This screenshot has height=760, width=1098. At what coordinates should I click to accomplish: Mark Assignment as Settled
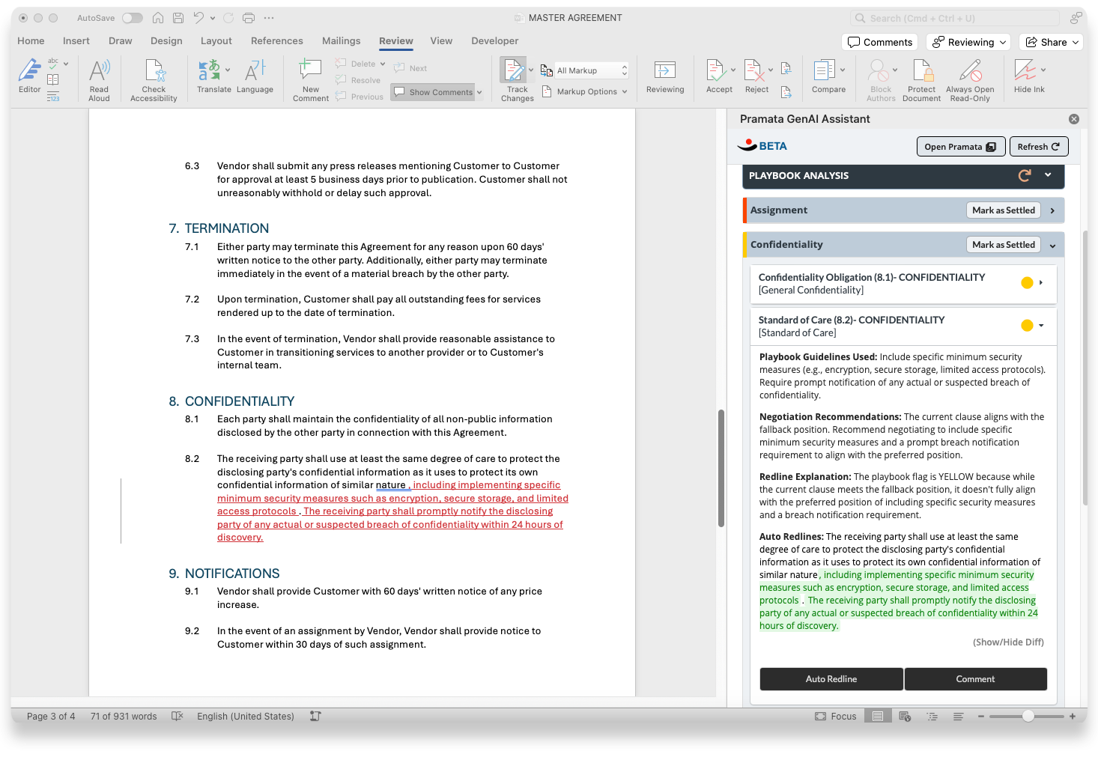[1004, 210]
